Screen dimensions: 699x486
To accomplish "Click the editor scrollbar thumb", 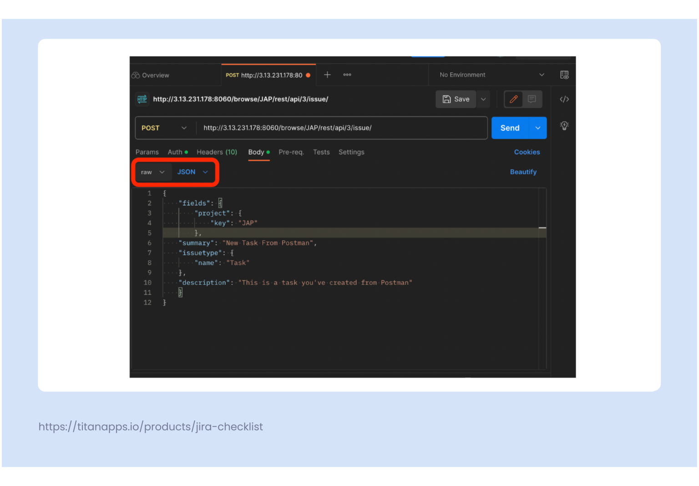I will [x=542, y=228].
